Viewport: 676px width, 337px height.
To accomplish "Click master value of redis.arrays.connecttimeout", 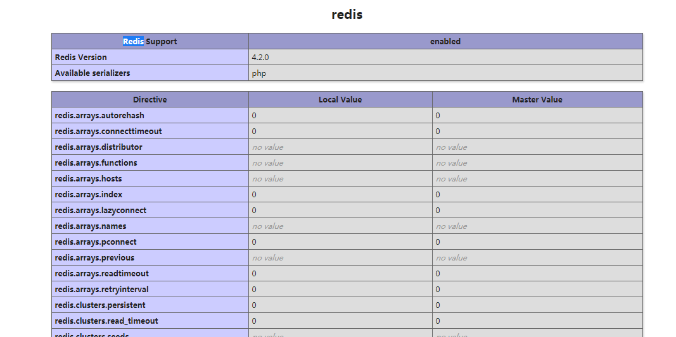I will [x=438, y=132].
